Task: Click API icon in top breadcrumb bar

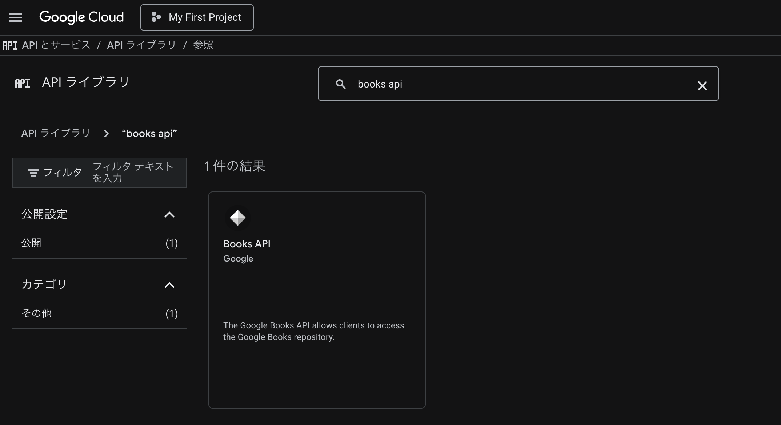Action: pyautogui.click(x=10, y=45)
